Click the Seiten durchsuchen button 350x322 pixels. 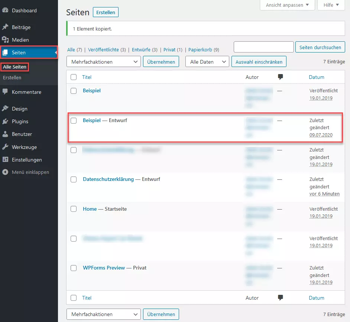coord(320,47)
